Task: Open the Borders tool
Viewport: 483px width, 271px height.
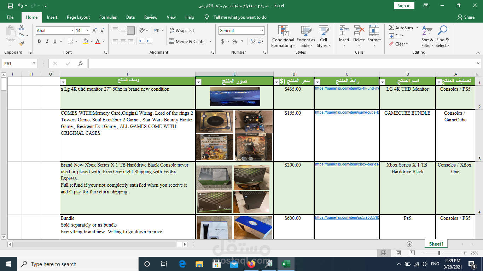Action: pos(70,41)
